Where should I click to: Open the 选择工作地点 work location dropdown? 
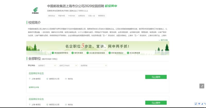(x=68, y=66)
